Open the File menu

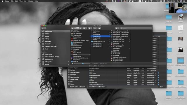(12, 1)
